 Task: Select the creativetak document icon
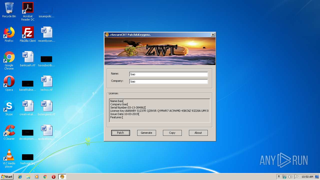pyautogui.click(x=28, y=108)
